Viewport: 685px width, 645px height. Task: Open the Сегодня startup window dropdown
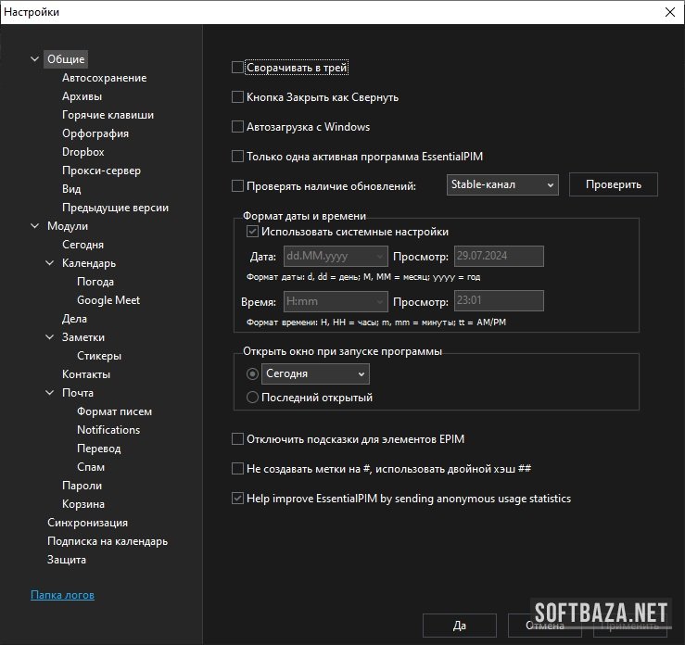coord(315,373)
